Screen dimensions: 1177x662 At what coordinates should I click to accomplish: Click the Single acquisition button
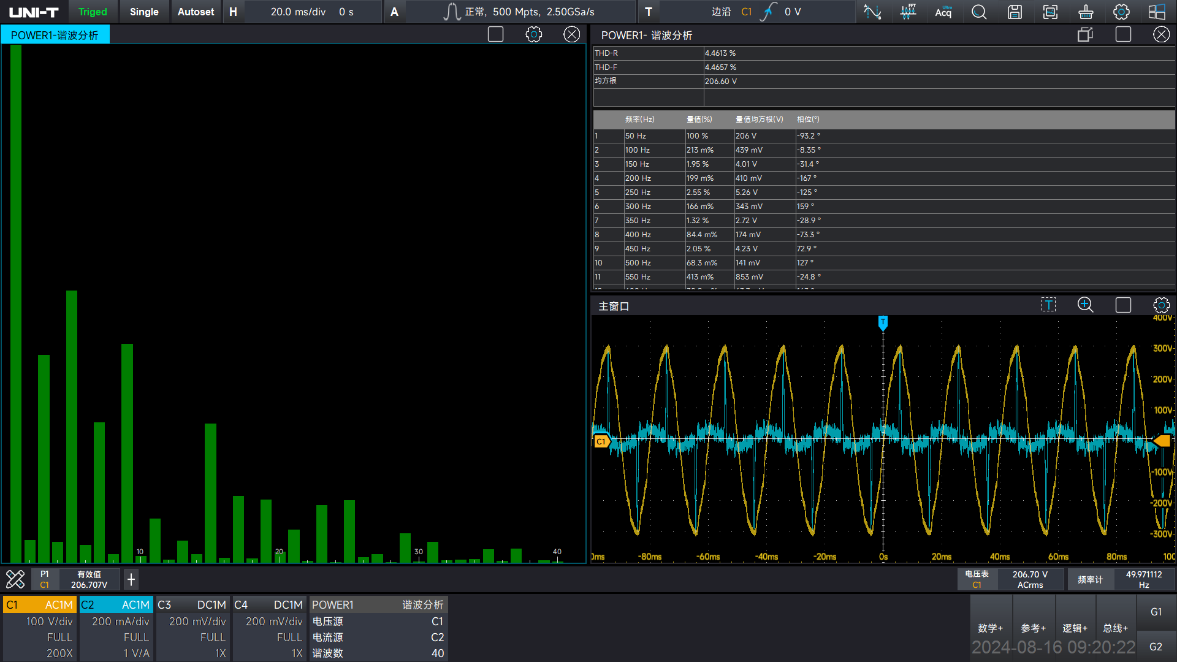click(144, 12)
